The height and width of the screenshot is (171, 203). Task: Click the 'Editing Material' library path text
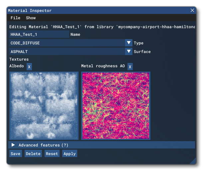102,27
